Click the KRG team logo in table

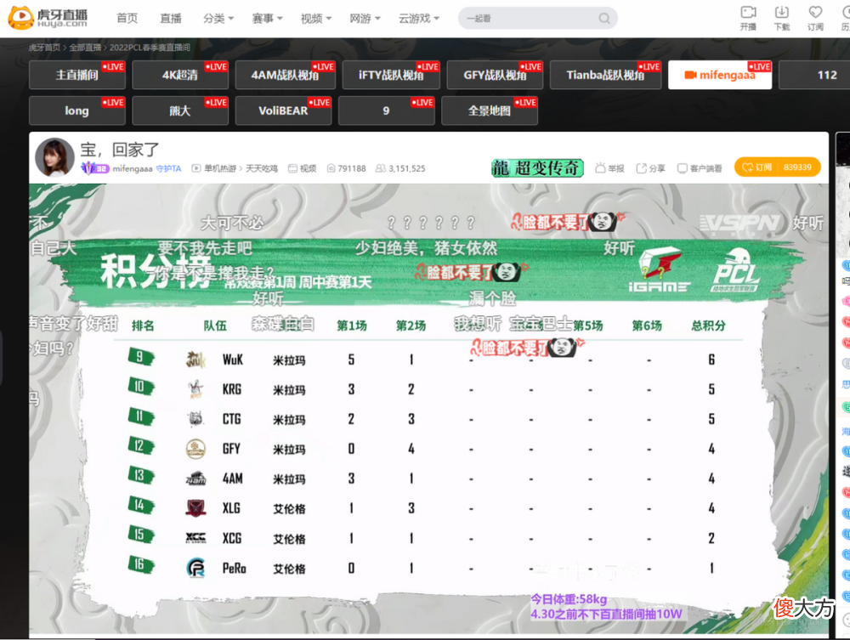195,389
